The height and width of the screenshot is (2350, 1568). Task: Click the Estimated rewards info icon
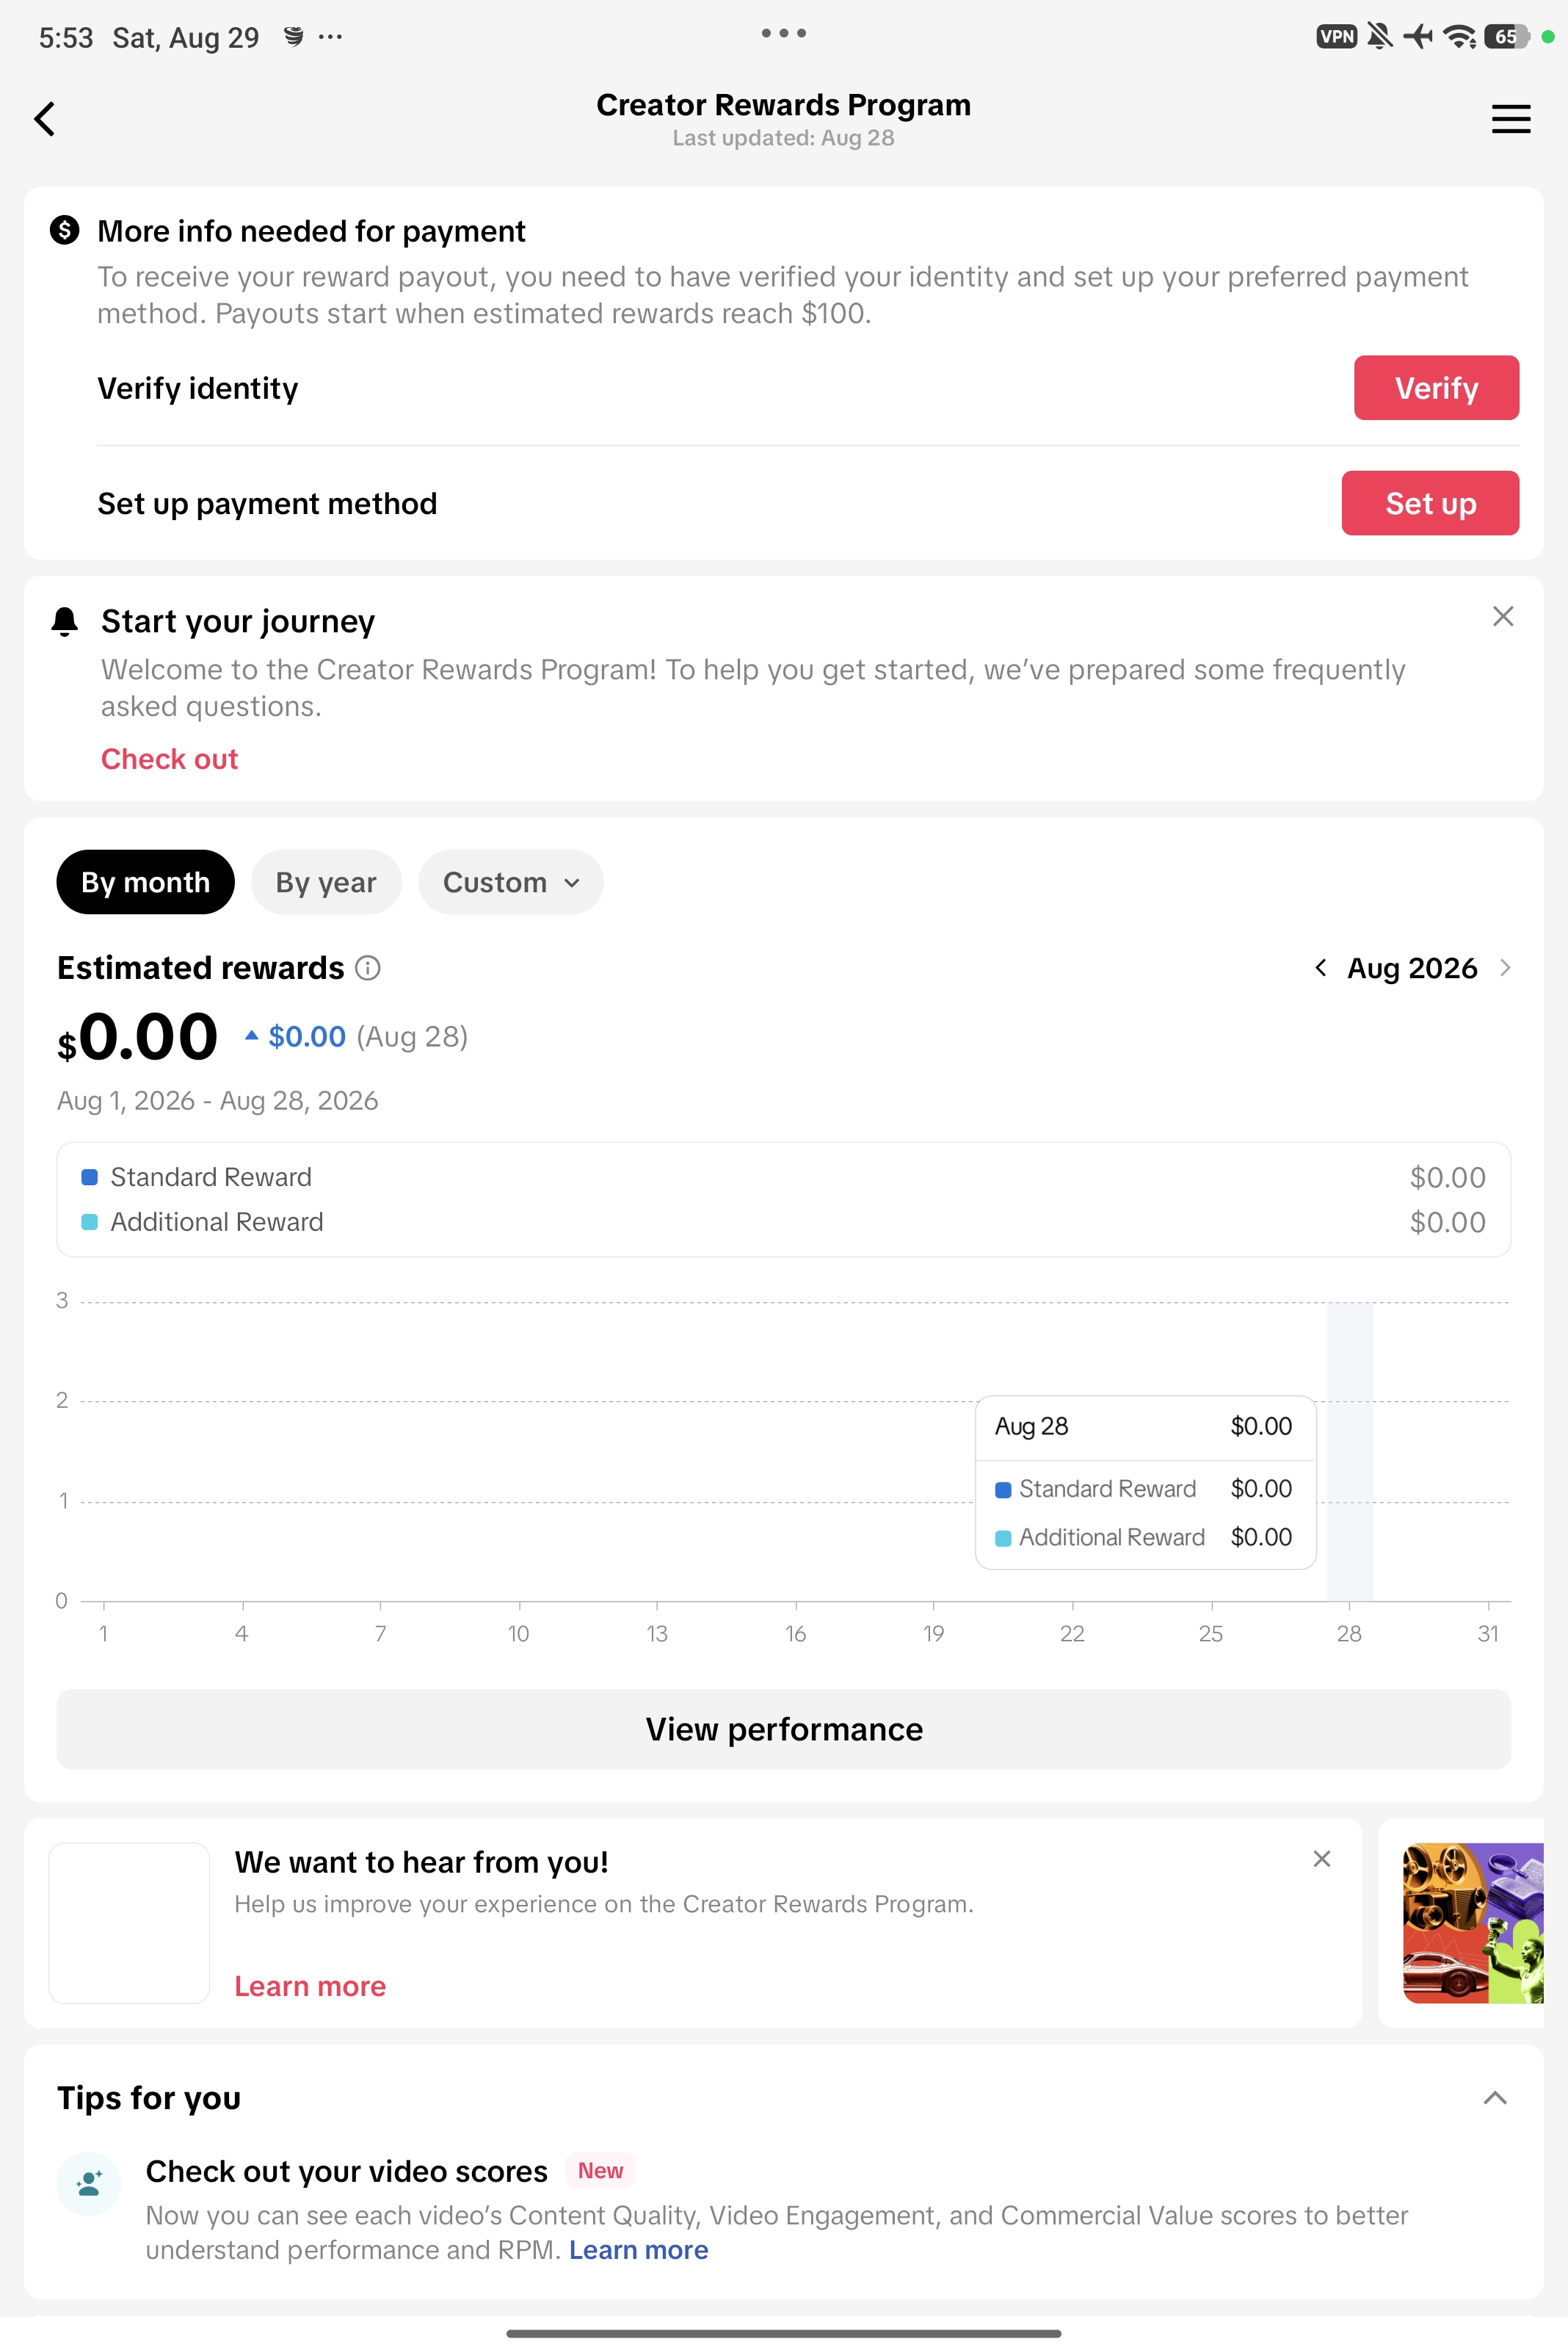[368, 967]
